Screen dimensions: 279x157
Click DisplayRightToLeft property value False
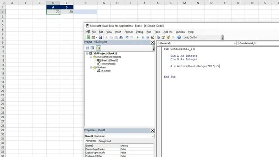(x=137, y=153)
